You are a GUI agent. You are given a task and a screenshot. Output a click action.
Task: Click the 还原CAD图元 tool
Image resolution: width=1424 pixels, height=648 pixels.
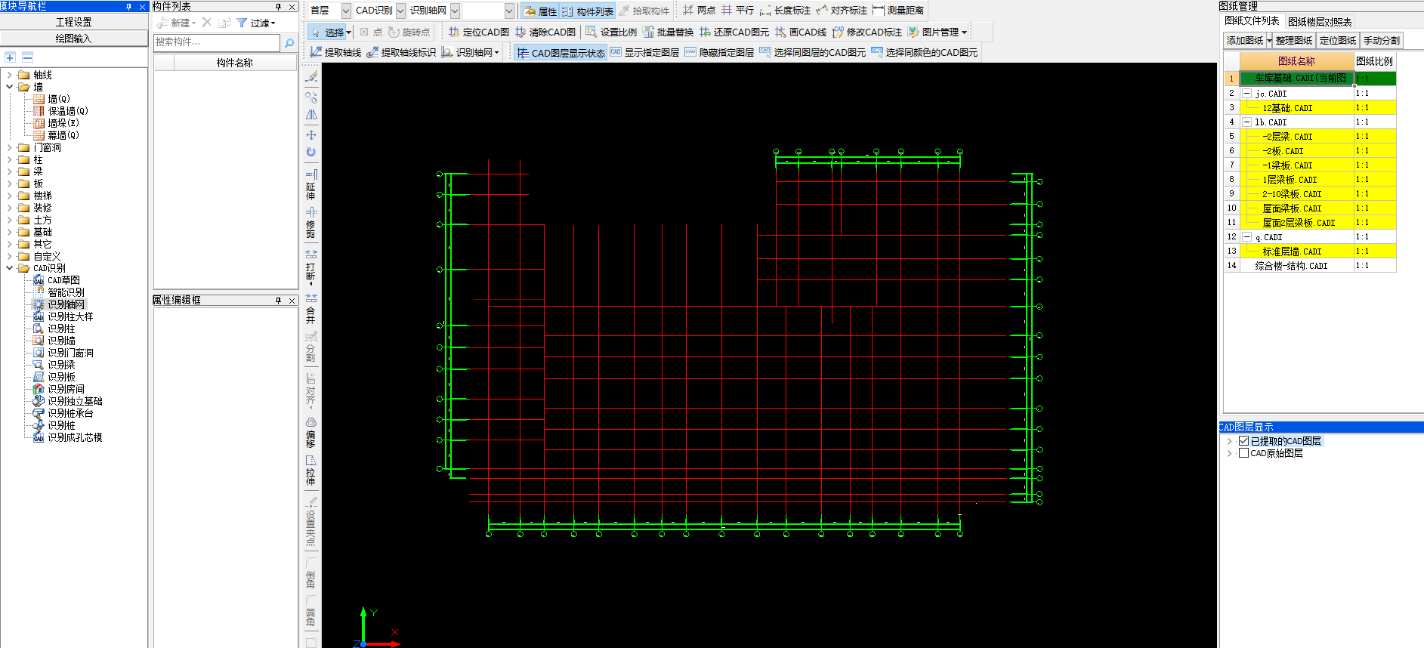[734, 32]
